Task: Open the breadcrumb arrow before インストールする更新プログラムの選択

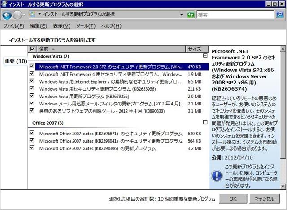Action: (x=39, y=14)
